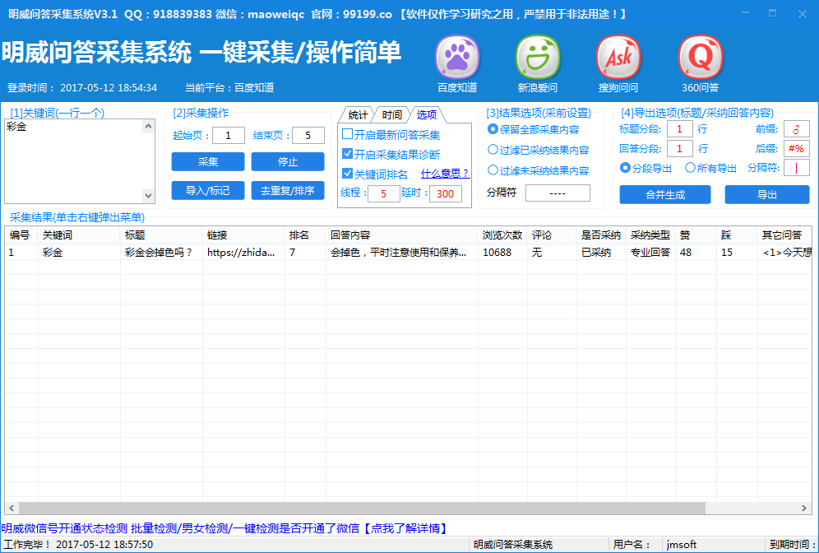Sort by the 编号 column header
The width and height of the screenshot is (819, 553).
click(21, 235)
